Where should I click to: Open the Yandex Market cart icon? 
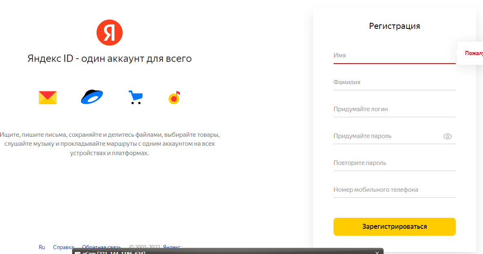136,97
